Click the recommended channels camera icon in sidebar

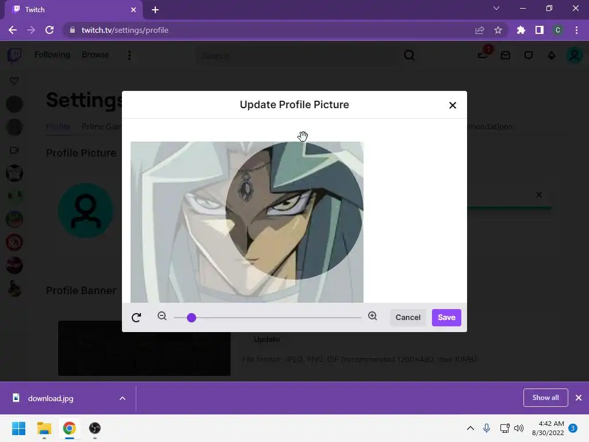14,150
